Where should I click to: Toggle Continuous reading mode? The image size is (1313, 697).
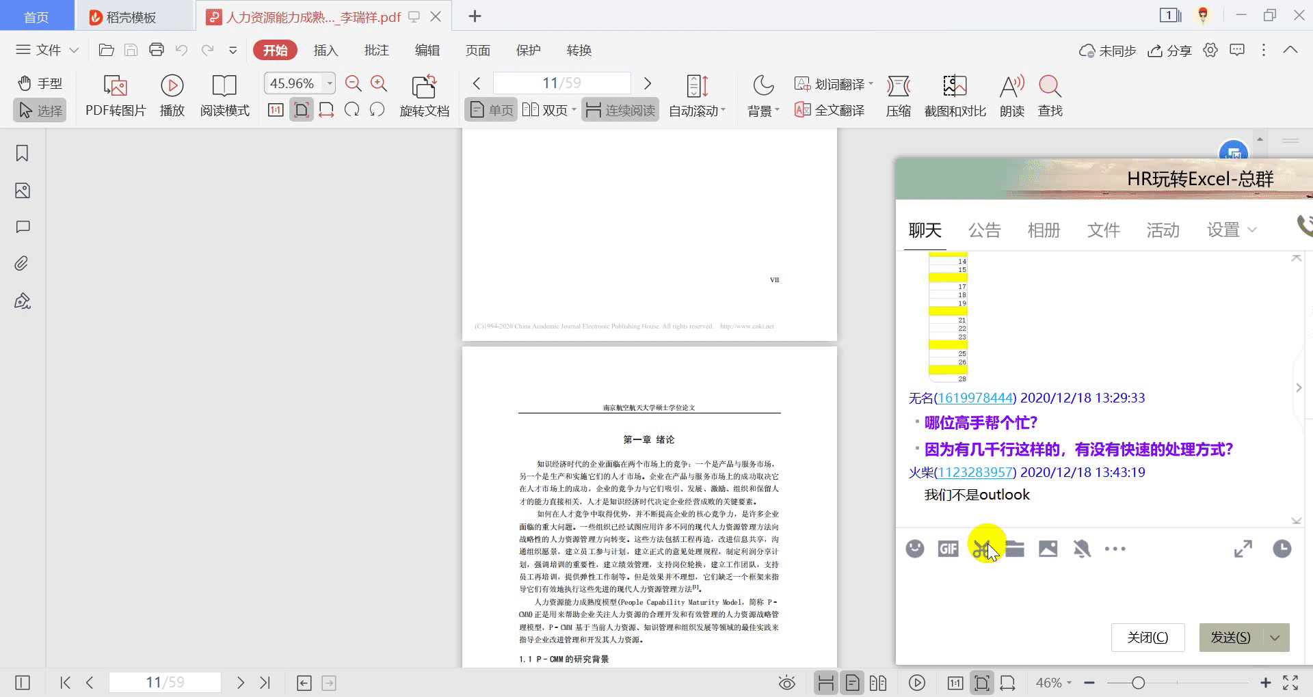[x=620, y=110]
